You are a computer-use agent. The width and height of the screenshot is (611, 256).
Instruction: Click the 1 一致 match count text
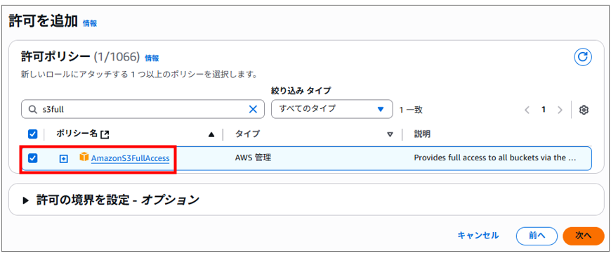point(411,110)
